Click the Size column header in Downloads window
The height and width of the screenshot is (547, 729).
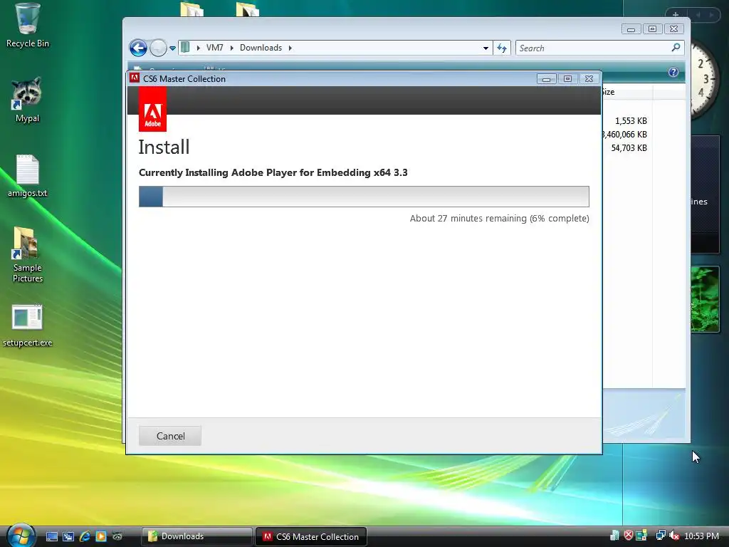point(628,92)
